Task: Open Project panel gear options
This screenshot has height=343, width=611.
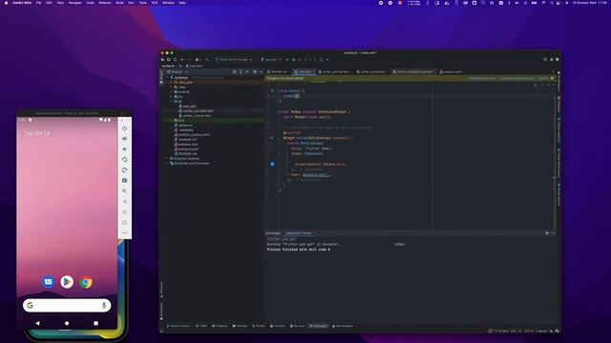Action: (x=255, y=71)
